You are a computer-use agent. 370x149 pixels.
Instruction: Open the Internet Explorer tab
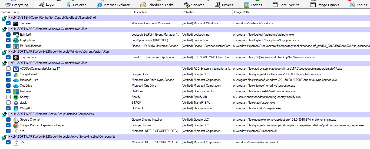pos(113,5)
